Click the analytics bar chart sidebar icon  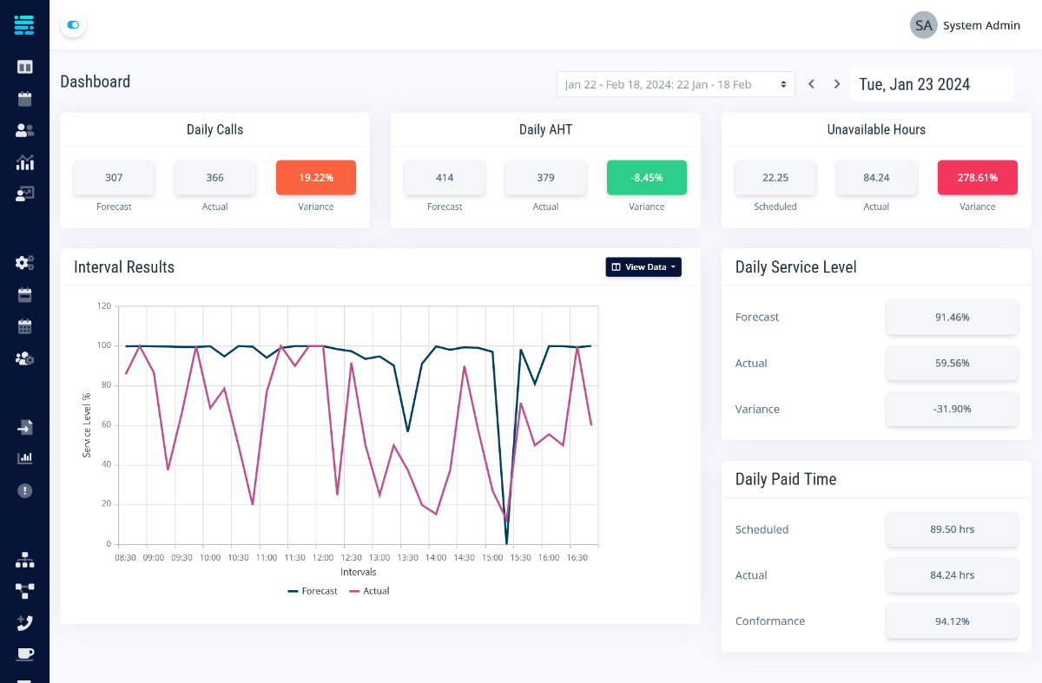click(24, 162)
